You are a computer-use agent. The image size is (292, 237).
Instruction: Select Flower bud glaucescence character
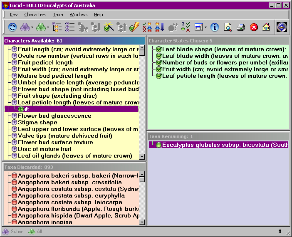click(54, 116)
